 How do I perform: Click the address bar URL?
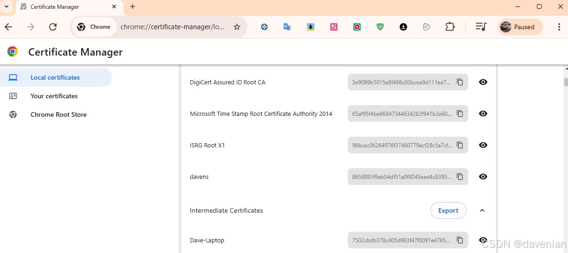pos(172,27)
